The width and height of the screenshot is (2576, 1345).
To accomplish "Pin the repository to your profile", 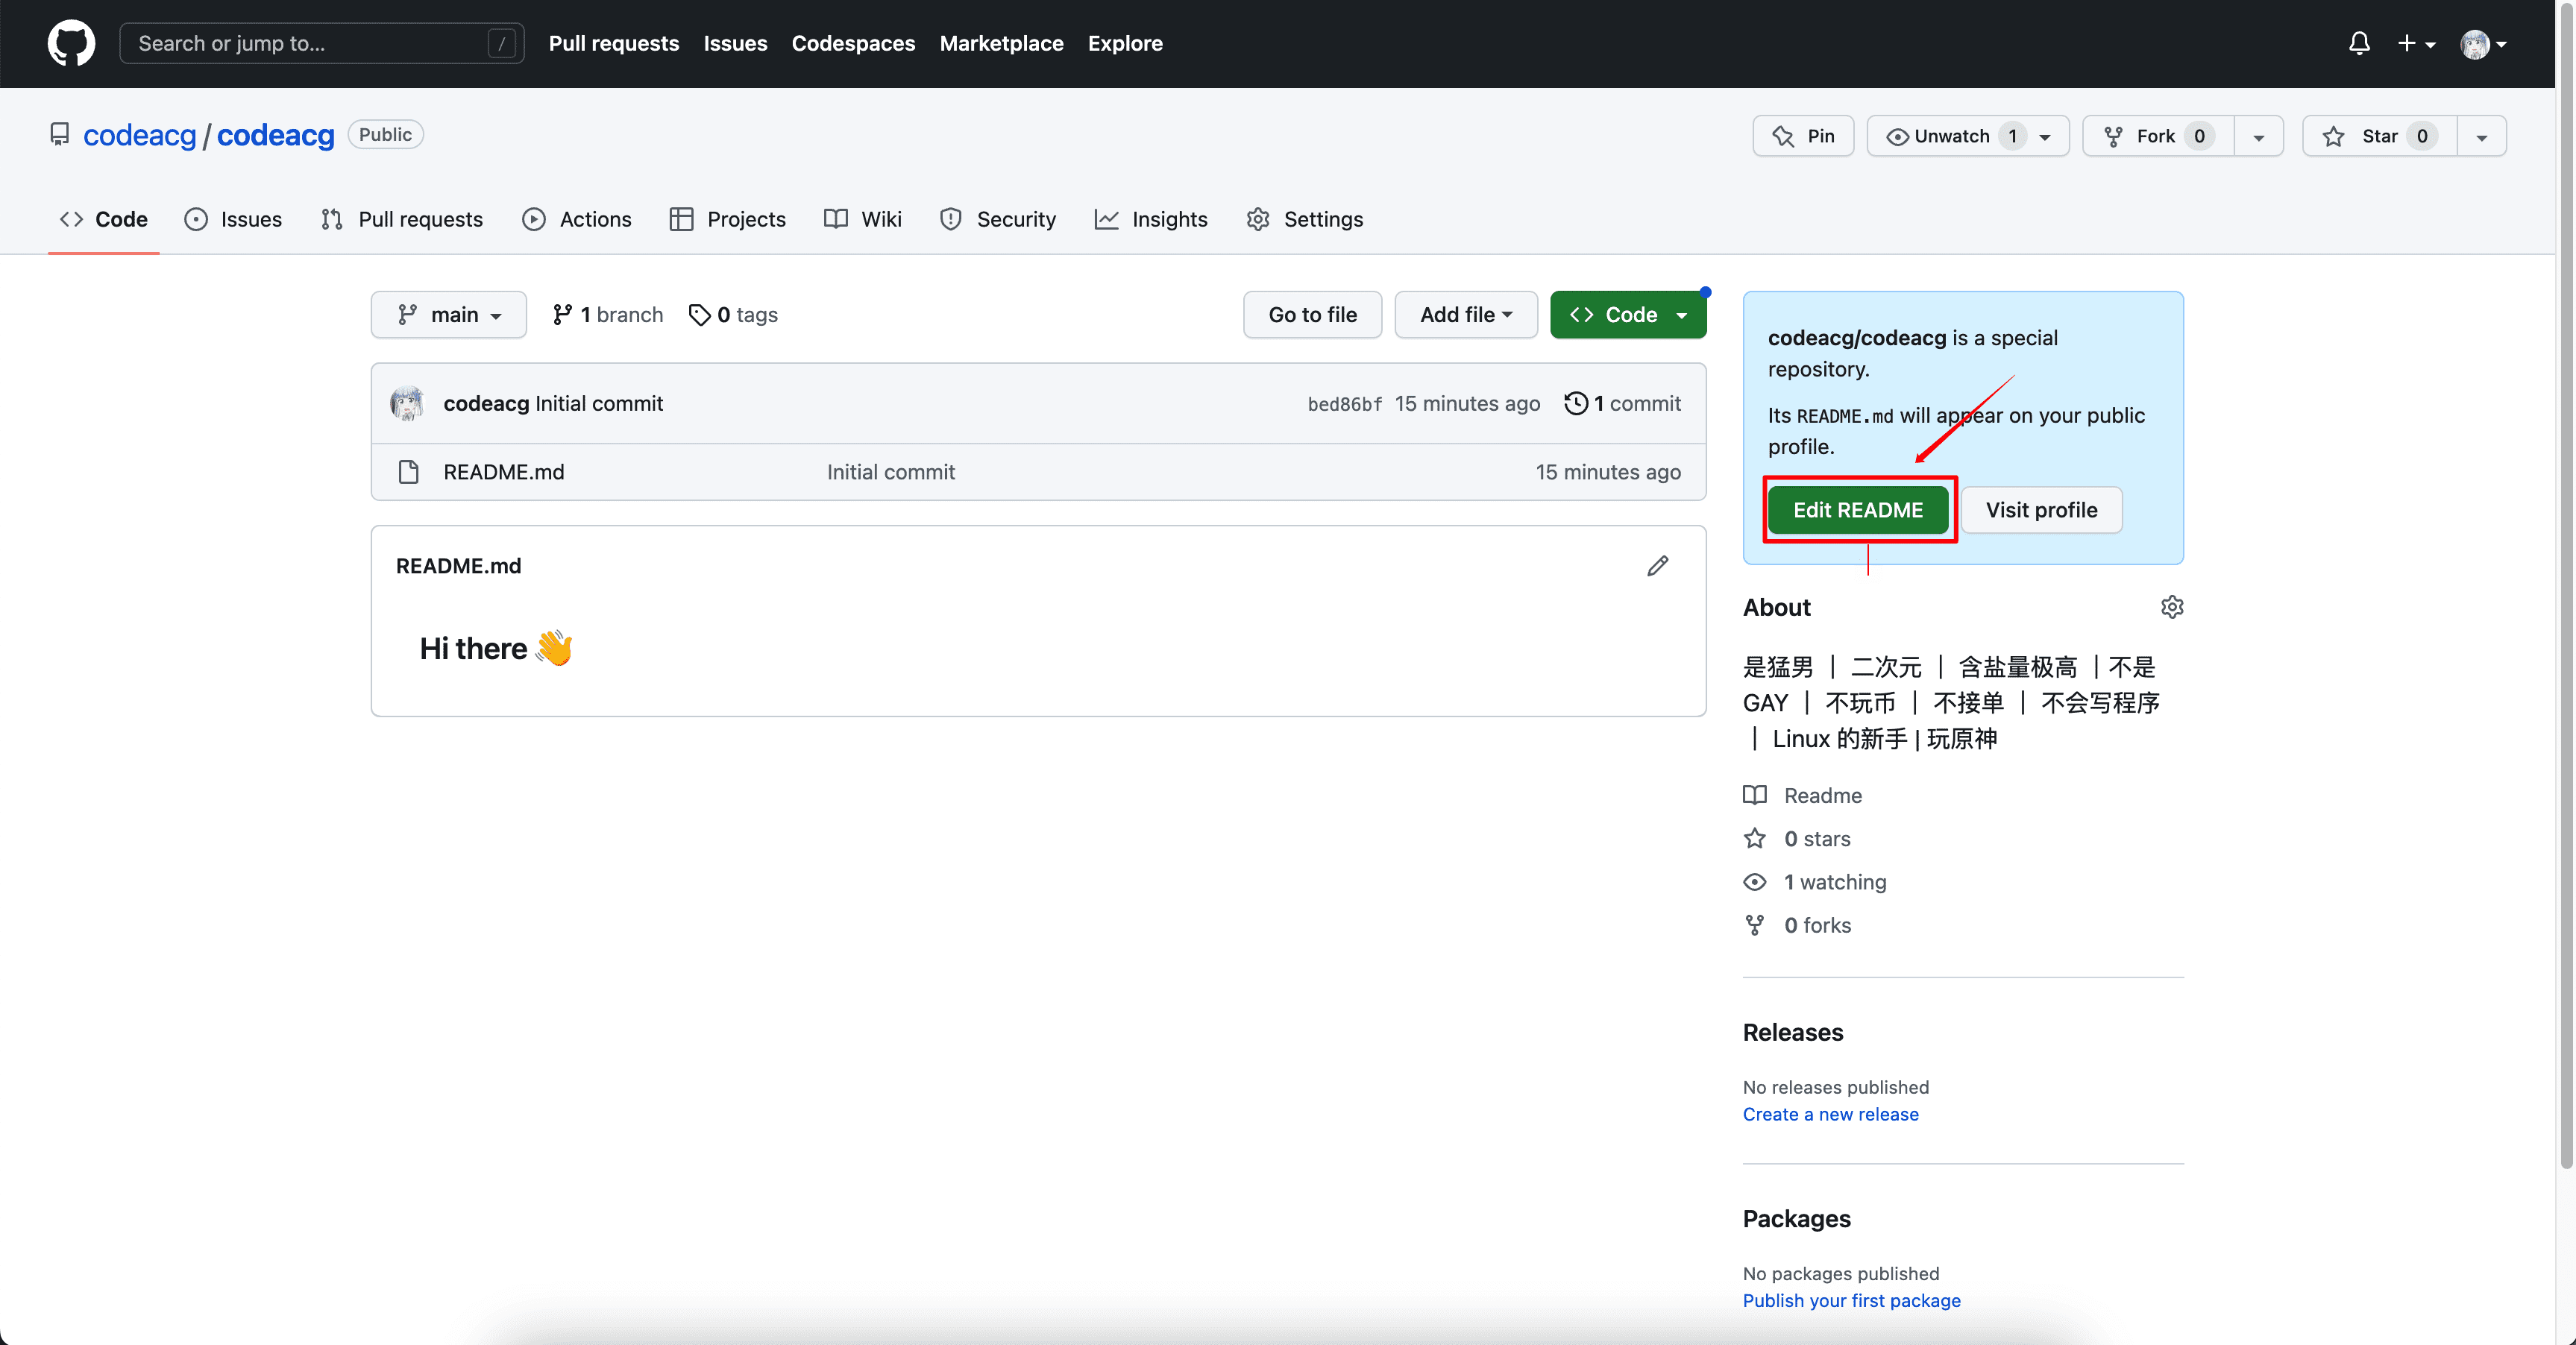I will pos(1802,136).
